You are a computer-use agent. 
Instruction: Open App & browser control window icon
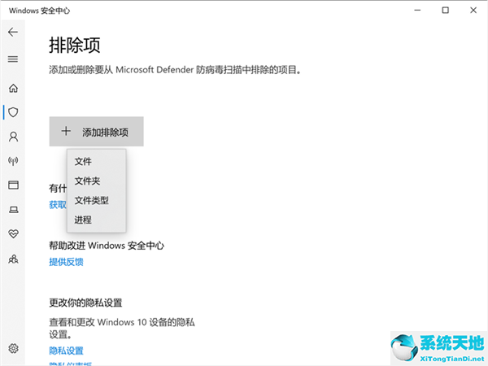[x=13, y=185]
